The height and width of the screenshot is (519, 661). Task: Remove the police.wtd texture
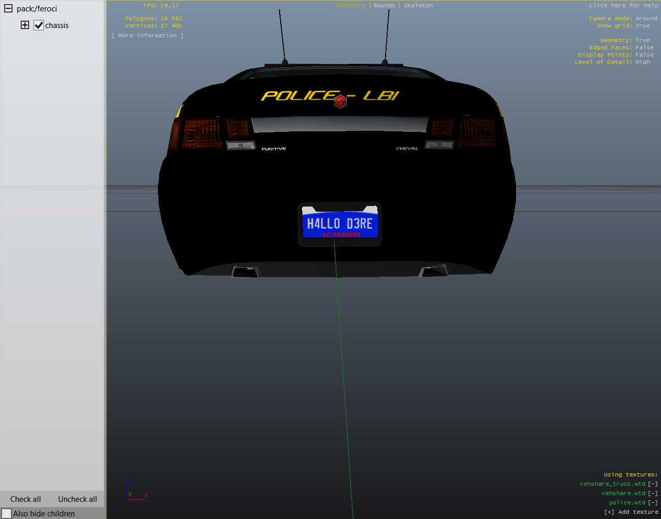tap(653, 503)
